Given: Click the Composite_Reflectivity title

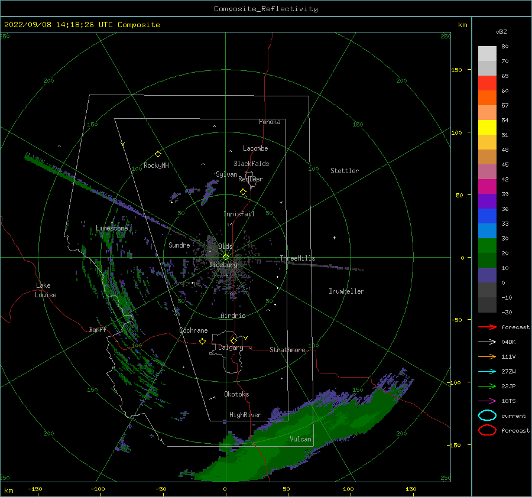Looking at the screenshot, I should click(x=265, y=9).
